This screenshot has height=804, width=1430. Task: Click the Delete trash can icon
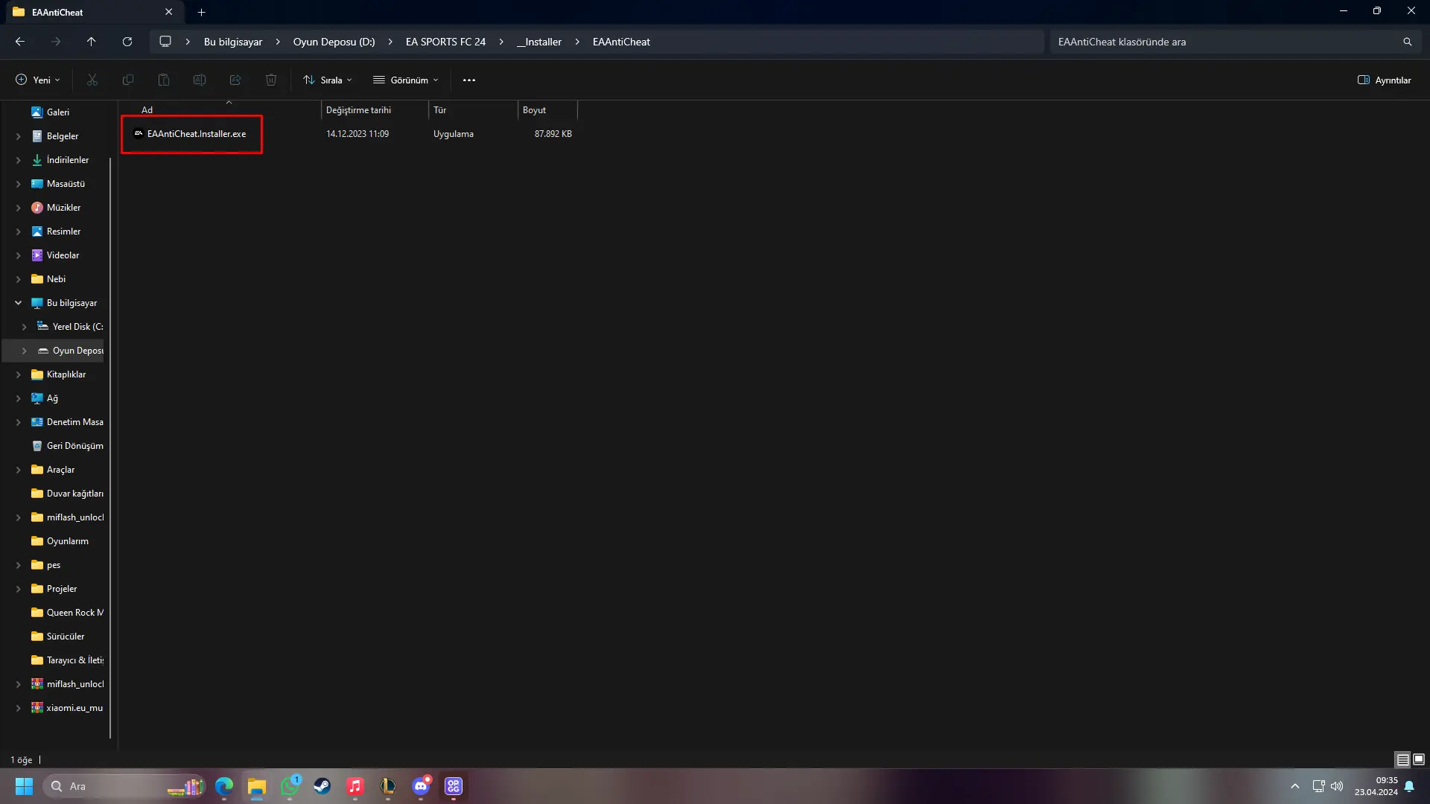point(271,80)
